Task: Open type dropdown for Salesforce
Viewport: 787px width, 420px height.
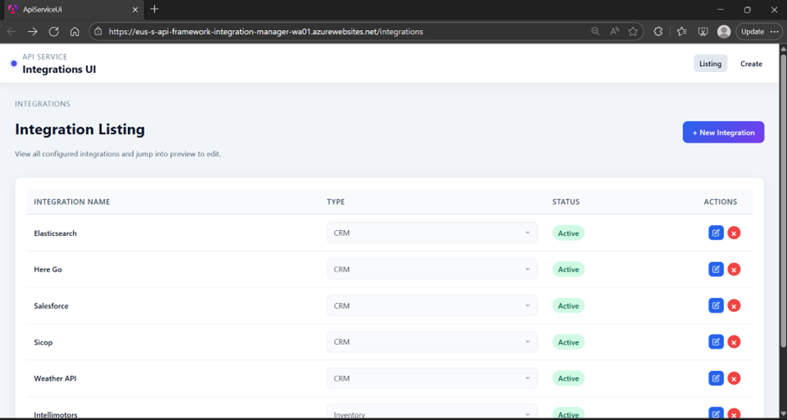Action: (432, 305)
